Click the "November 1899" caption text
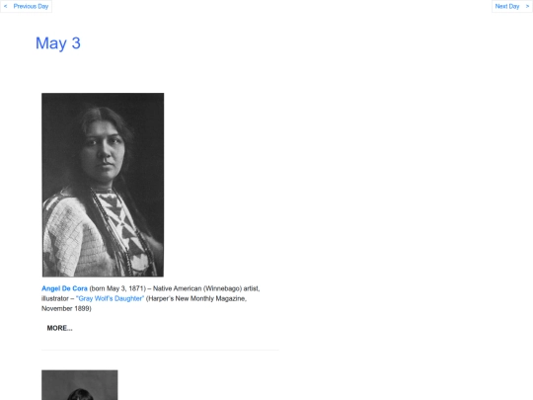Screen dimensions: 533x400 [x=65, y=308]
